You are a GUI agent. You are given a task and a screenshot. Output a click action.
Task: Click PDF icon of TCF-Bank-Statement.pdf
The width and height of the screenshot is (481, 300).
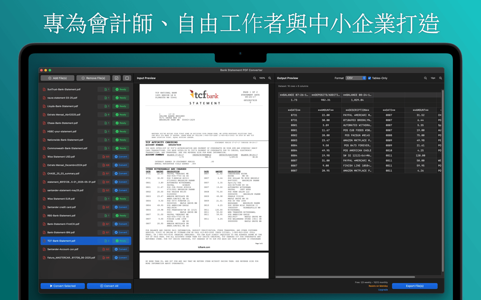tap(44, 241)
